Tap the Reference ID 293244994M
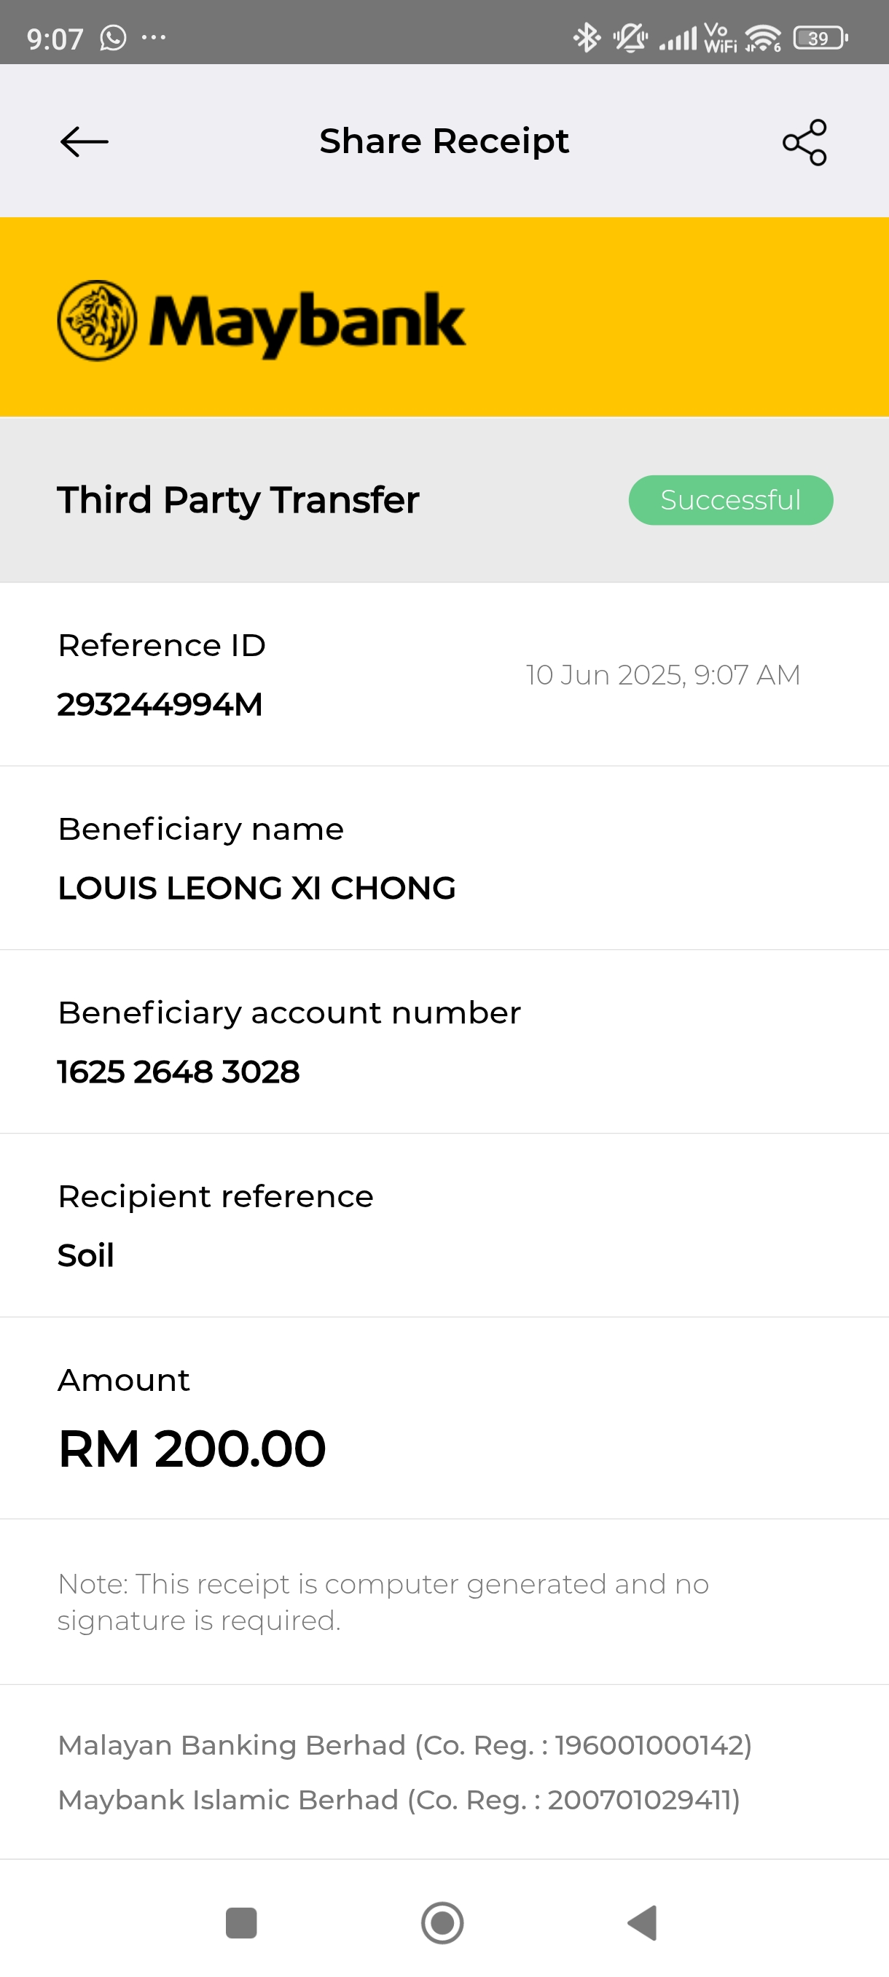This screenshot has height=1977, width=889. [160, 704]
